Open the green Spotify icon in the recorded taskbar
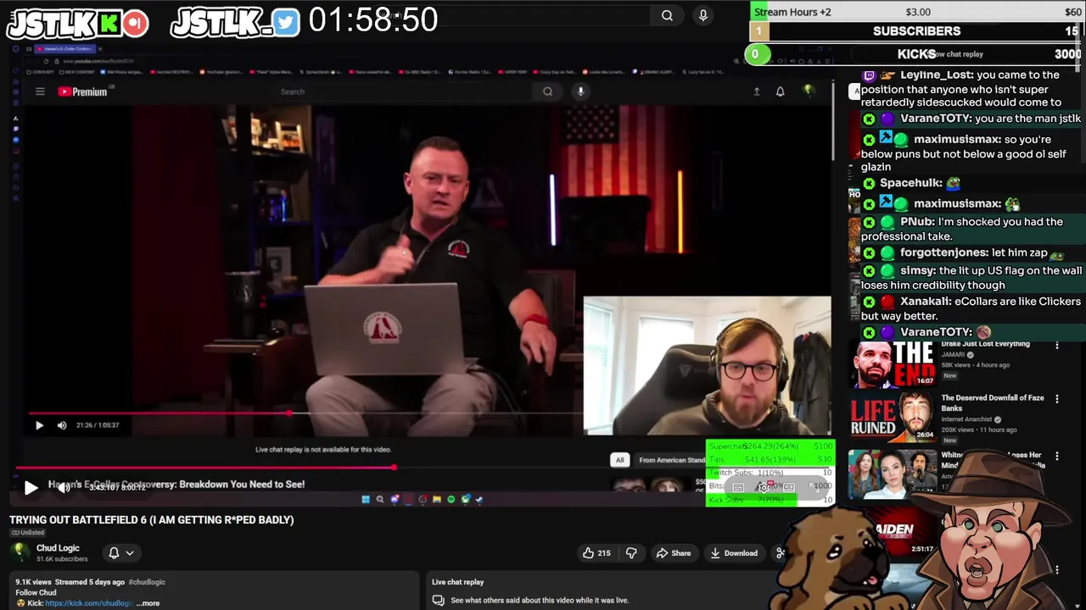The image size is (1086, 610). pos(451,499)
